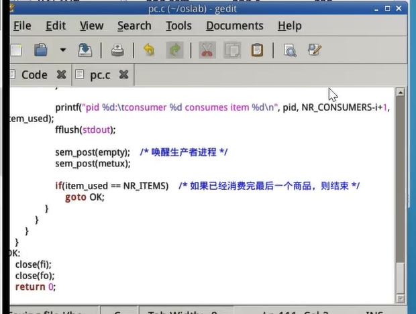
Task: Place cursor on sem_post(empty); line
Action: pos(93,152)
